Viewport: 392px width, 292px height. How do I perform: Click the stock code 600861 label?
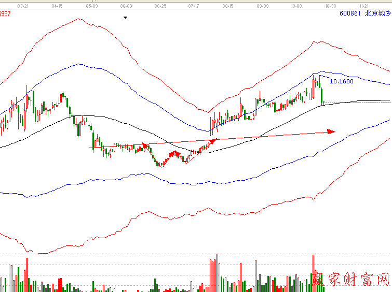(350, 14)
